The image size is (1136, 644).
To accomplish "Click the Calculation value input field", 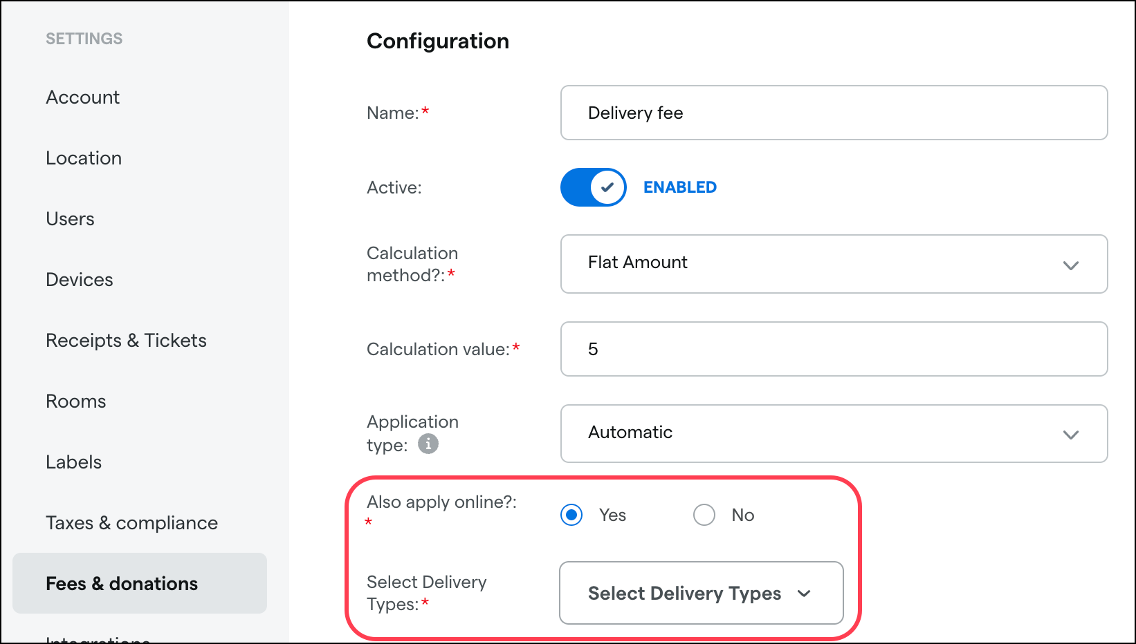I will (x=833, y=349).
